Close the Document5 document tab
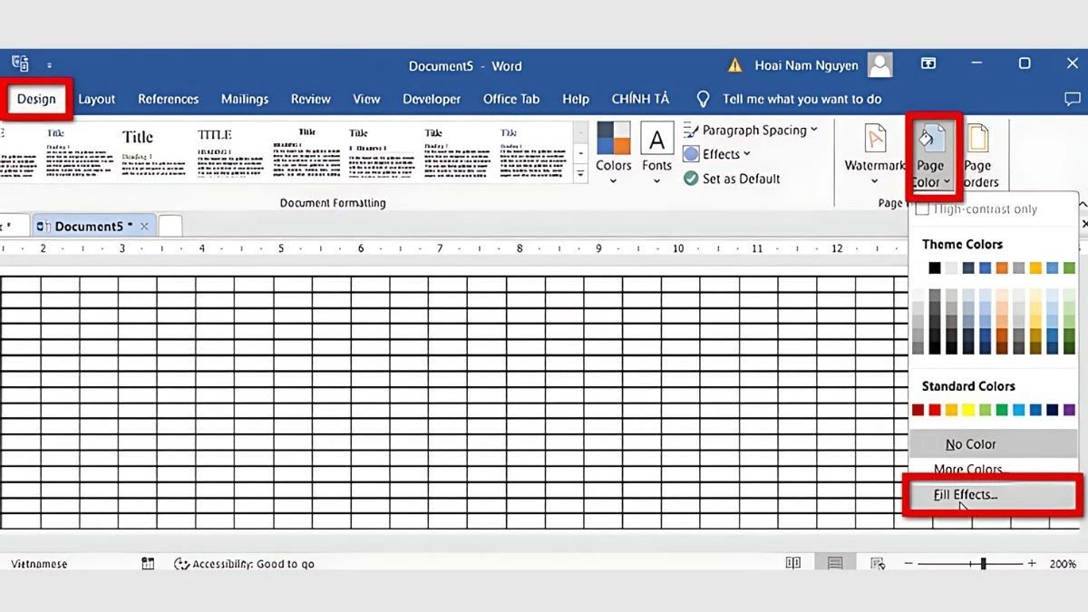Screen dimensions: 1088x612 pos(143,226)
